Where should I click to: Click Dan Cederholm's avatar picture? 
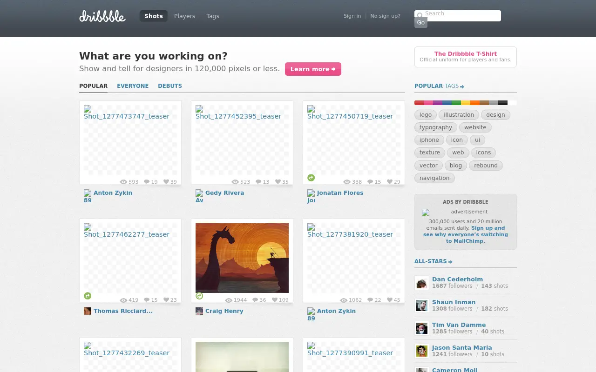[x=422, y=283]
